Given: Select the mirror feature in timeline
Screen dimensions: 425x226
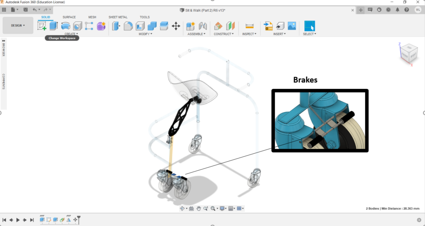Looking at the screenshot, I should [68, 220].
